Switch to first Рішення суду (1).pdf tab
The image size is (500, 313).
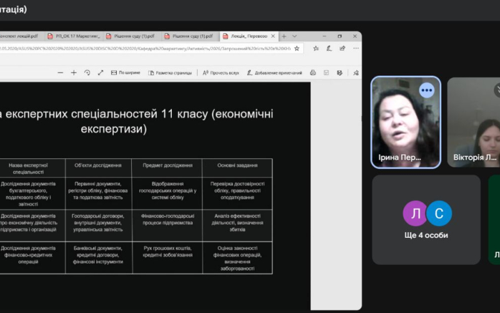coord(132,36)
